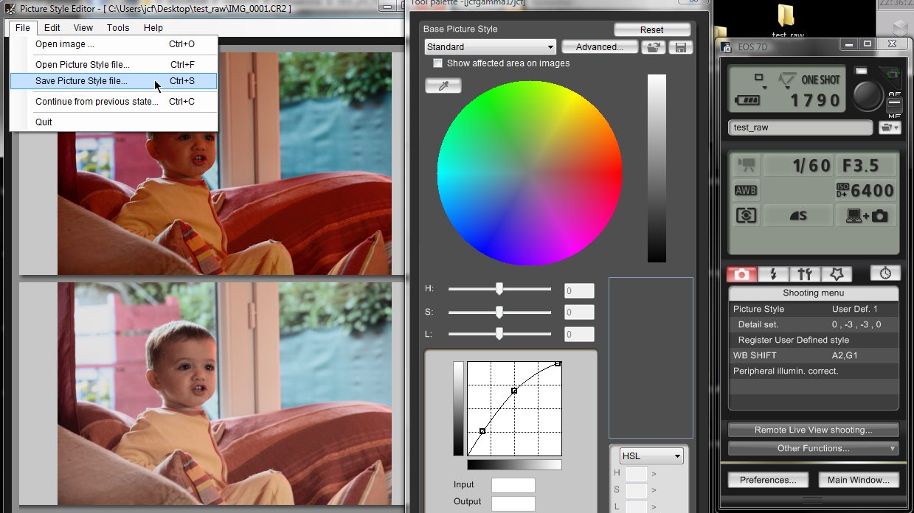
Task: Click the floppy disk save icon
Action: pos(680,47)
